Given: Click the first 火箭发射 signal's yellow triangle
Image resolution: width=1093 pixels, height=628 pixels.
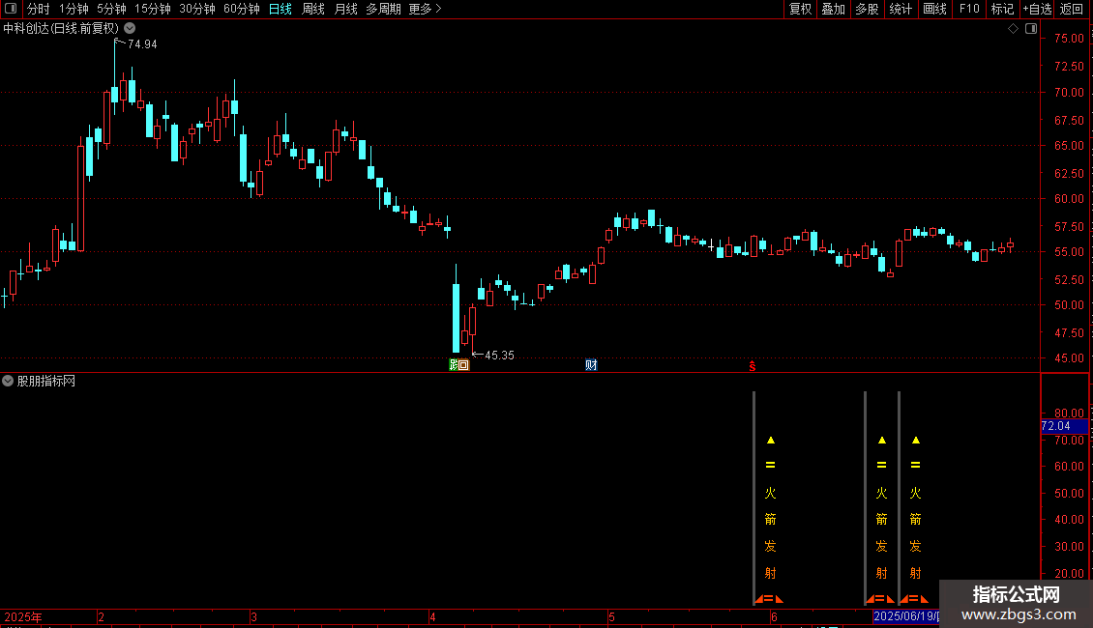Looking at the screenshot, I should tap(770, 440).
